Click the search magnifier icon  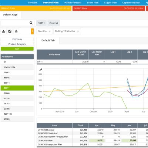(x=31, y=23)
